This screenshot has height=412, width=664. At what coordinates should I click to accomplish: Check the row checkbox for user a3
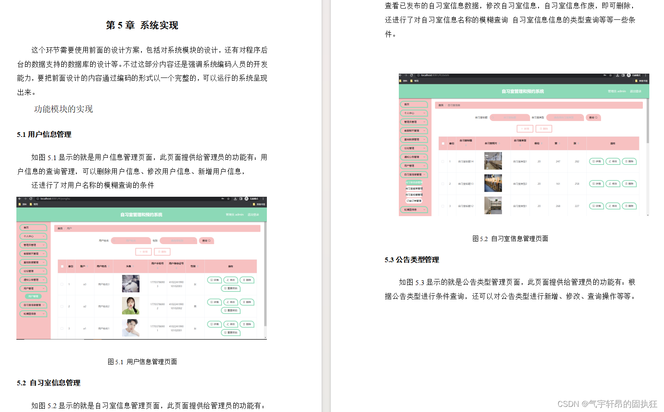(62, 284)
